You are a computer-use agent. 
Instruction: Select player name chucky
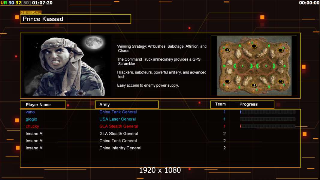click(32, 126)
